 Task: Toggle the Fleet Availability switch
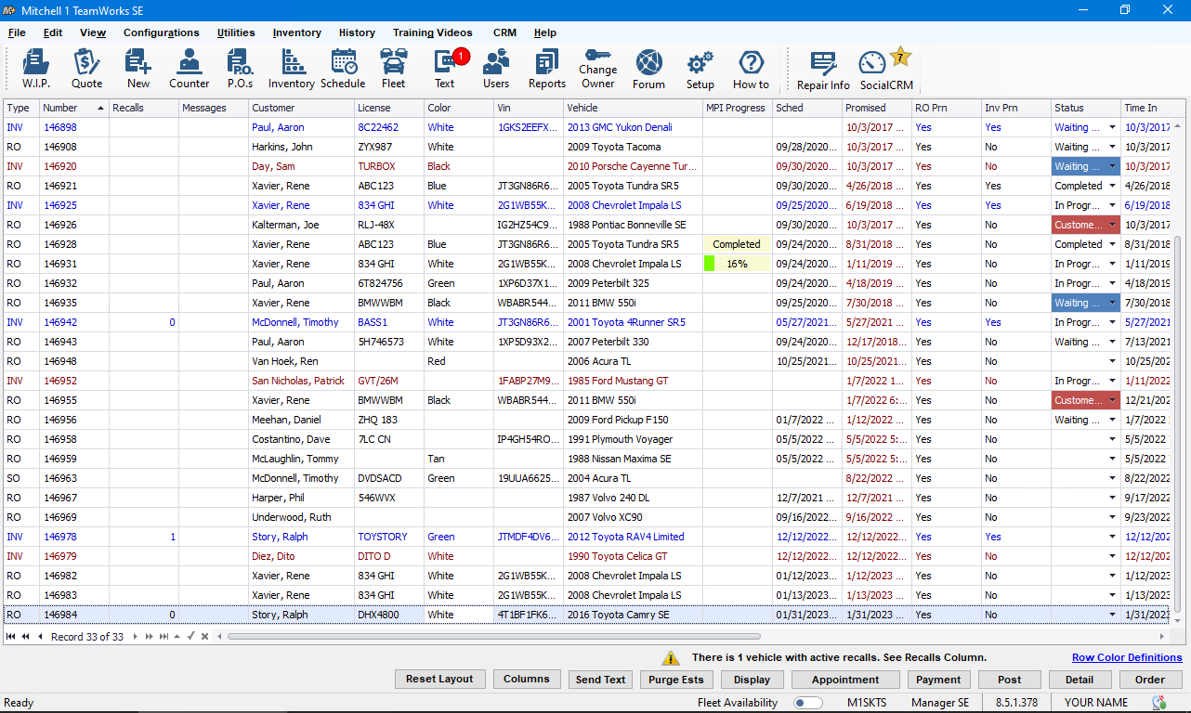click(x=808, y=703)
